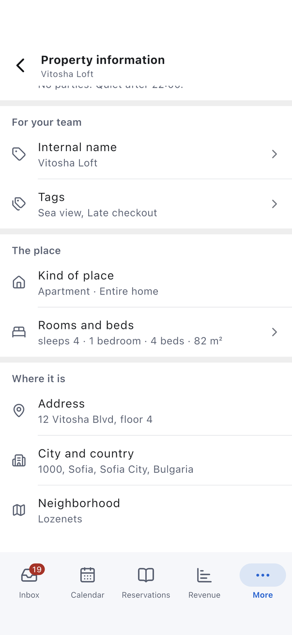The width and height of the screenshot is (292, 635).
Task: Tap the Tags double-tag icon
Action: click(x=19, y=204)
